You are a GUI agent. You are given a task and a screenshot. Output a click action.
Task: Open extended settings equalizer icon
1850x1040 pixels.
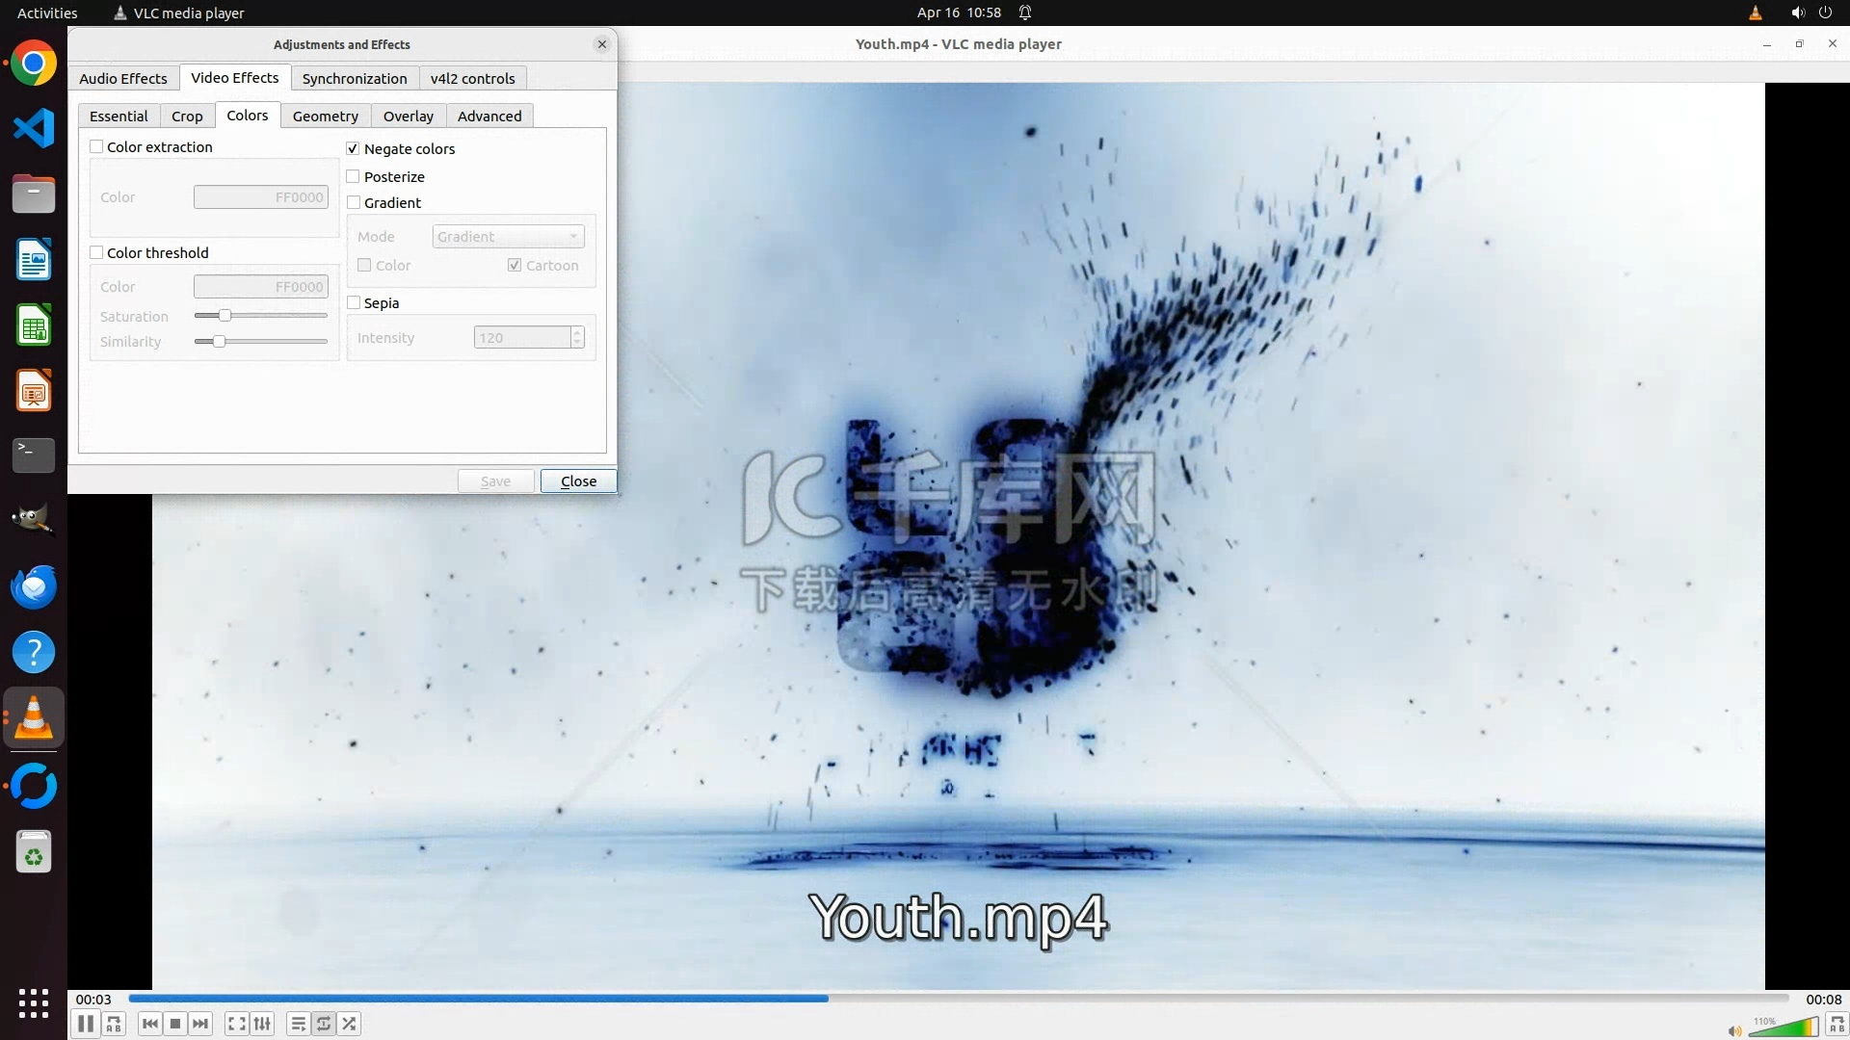tap(262, 1024)
